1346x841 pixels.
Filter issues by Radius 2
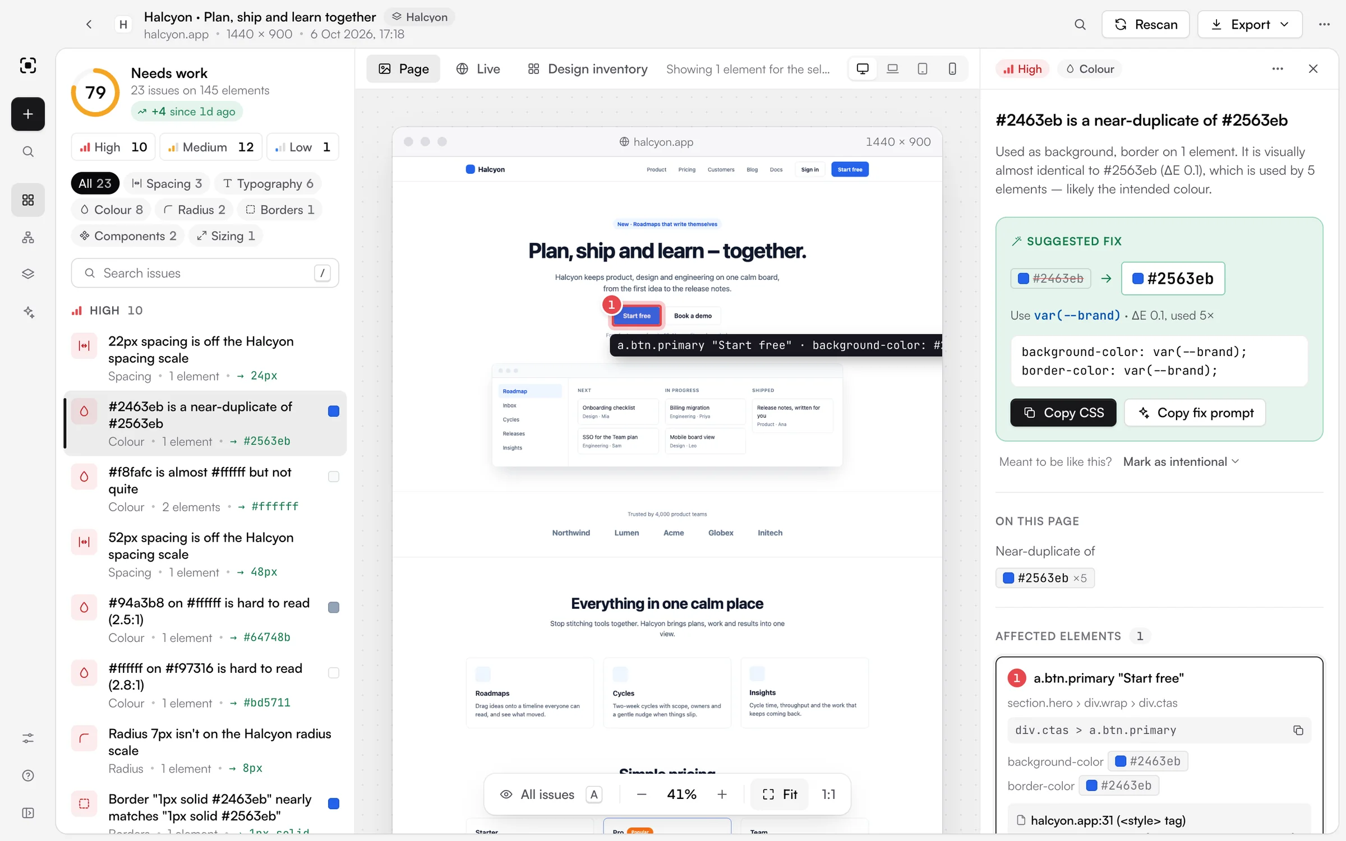tap(194, 210)
